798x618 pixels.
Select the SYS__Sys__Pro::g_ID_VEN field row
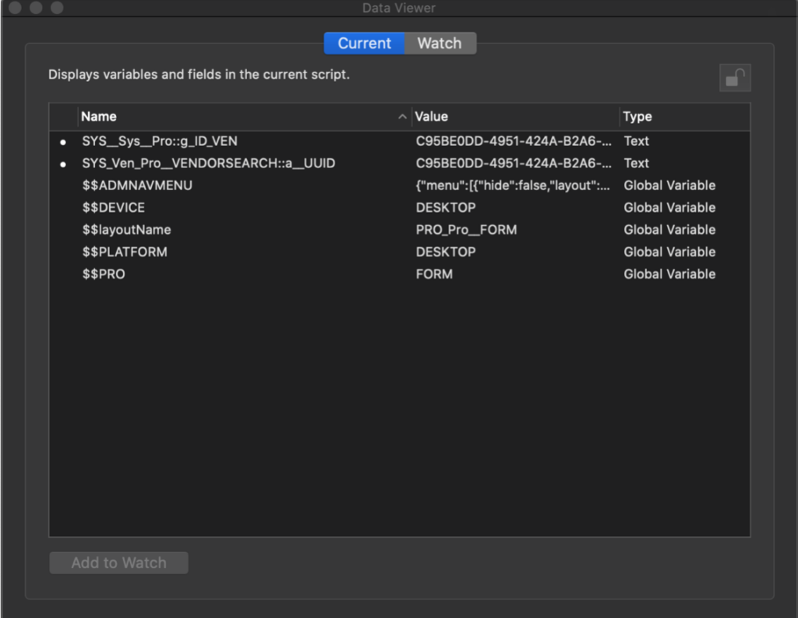pyautogui.click(x=234, y=141)
